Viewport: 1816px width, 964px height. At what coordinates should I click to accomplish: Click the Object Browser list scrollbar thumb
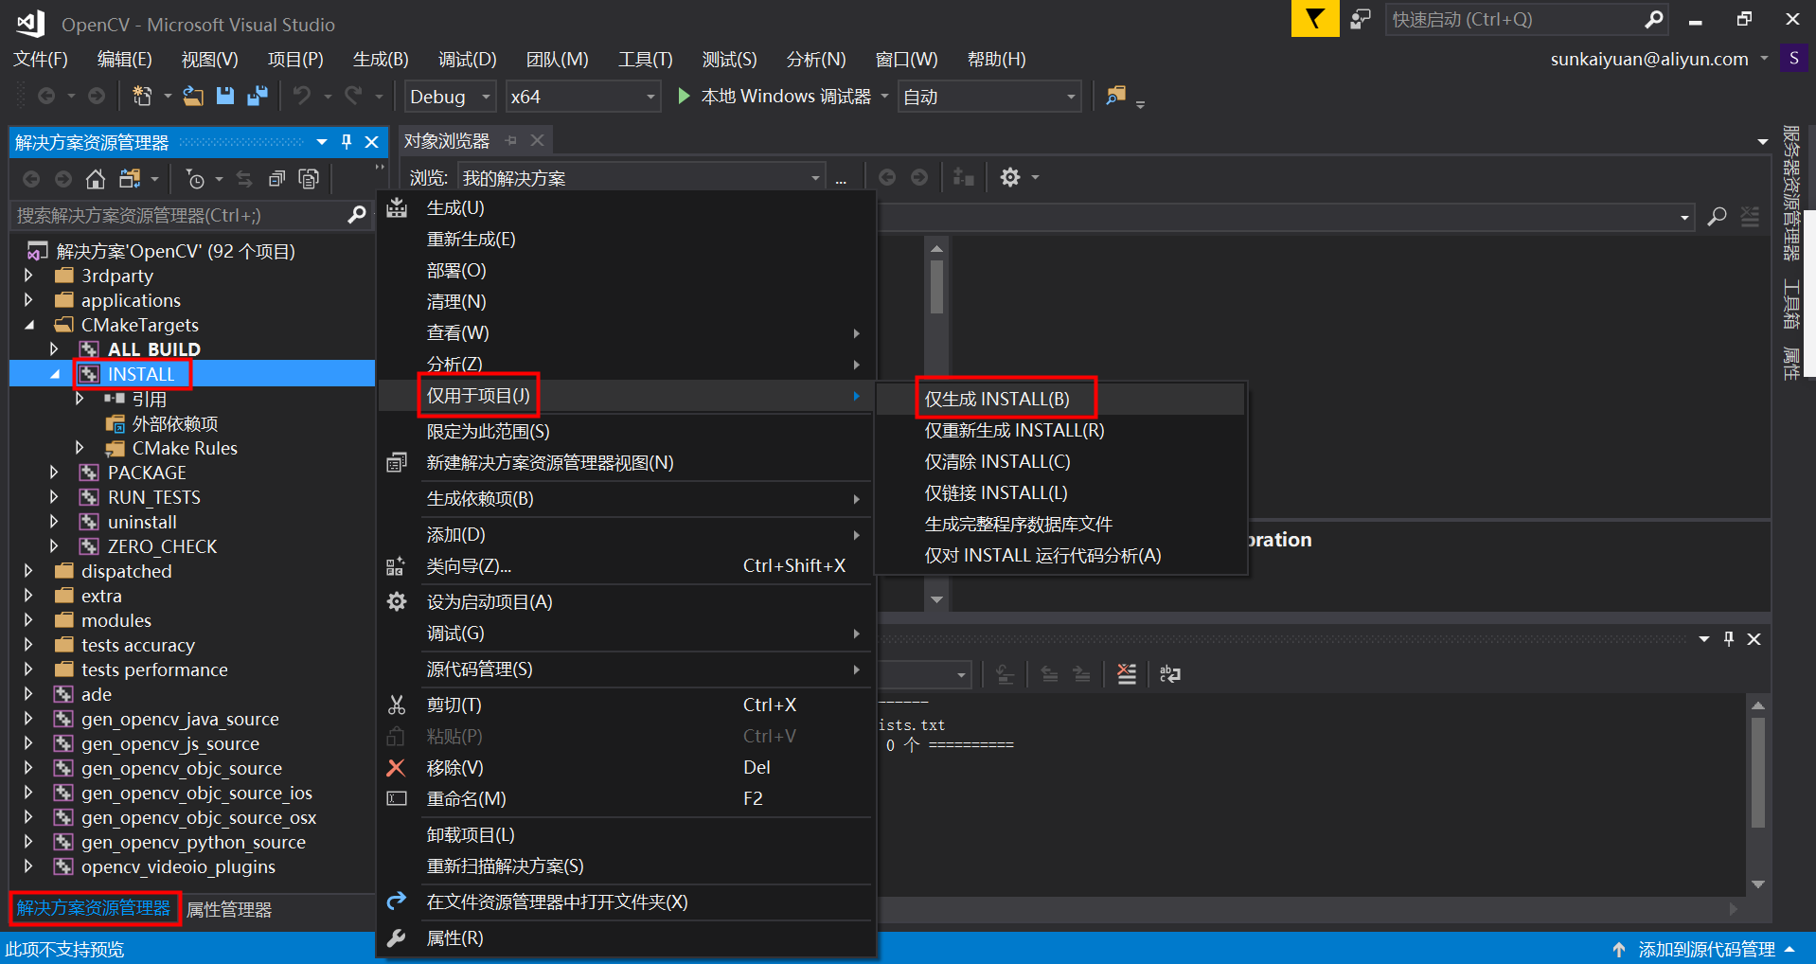coord(936,286)
